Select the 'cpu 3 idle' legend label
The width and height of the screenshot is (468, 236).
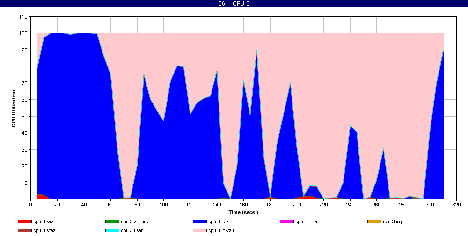pyautogui.click(x=219, y=221)
